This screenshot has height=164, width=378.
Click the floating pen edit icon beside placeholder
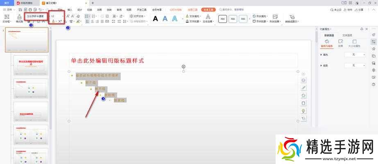click(303, 88)
